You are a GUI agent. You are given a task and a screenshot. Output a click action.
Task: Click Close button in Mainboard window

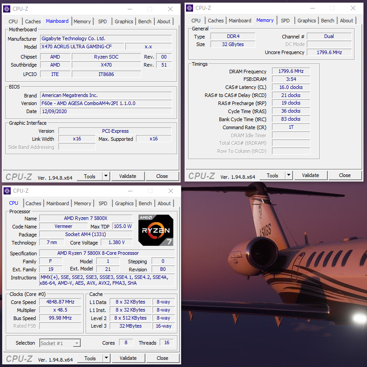tap(162, 176)
